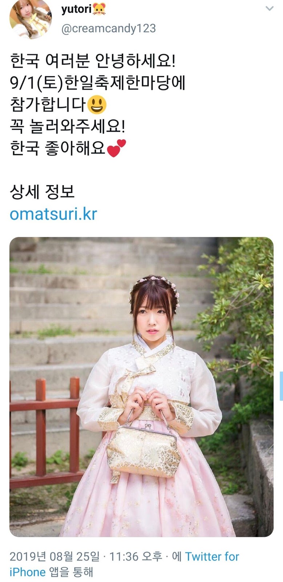This screenshot has height=582, width=283.
Task: Click the 참가합니다 text
Action: 48,105
